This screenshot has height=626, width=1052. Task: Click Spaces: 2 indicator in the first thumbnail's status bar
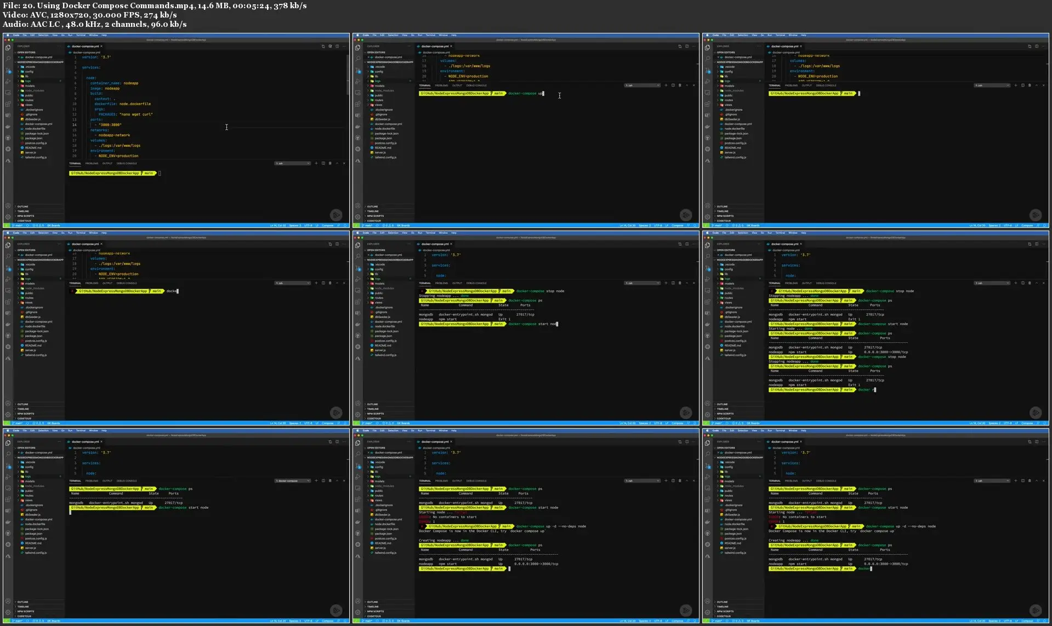coord(295,225)
